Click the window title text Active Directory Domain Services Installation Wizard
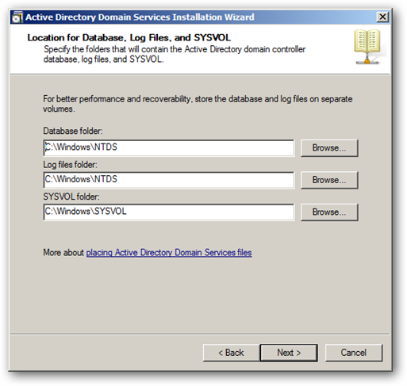Viewport: 407px width, 386px height. [x=140, y=17]
